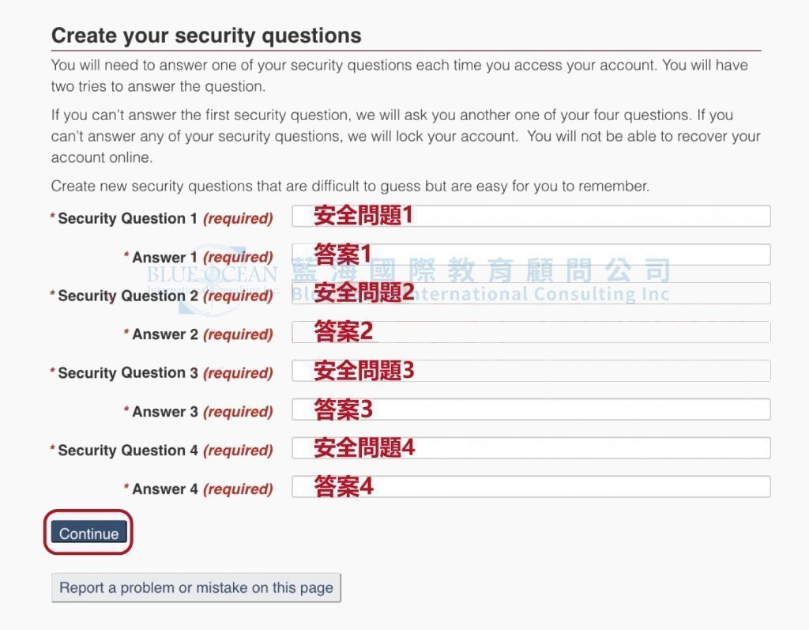Click the Continue button
This screenshot has width=809, height=630.
point(88,533)
